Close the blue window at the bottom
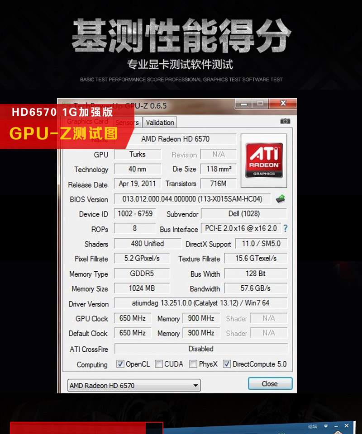The width and height of the screenshot is (362, 434). (x=347, y=426)
